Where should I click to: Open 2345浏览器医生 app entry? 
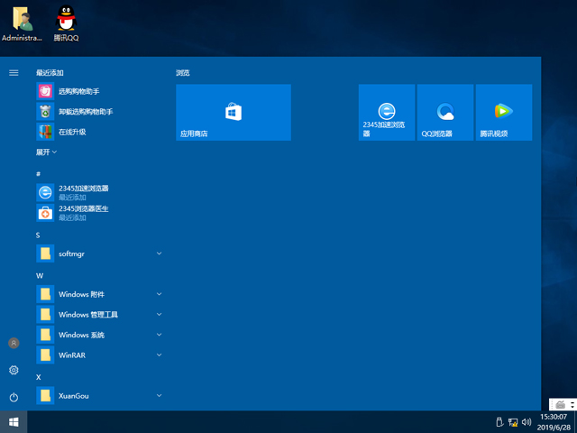tap(83, 213)
